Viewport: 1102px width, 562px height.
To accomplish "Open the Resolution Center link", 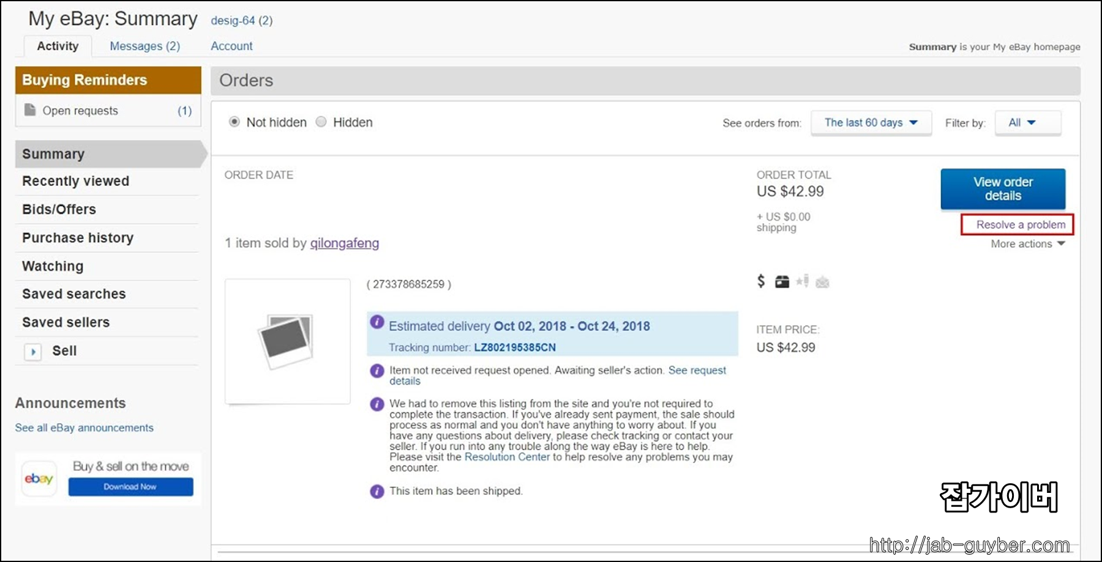I will 507,457.
